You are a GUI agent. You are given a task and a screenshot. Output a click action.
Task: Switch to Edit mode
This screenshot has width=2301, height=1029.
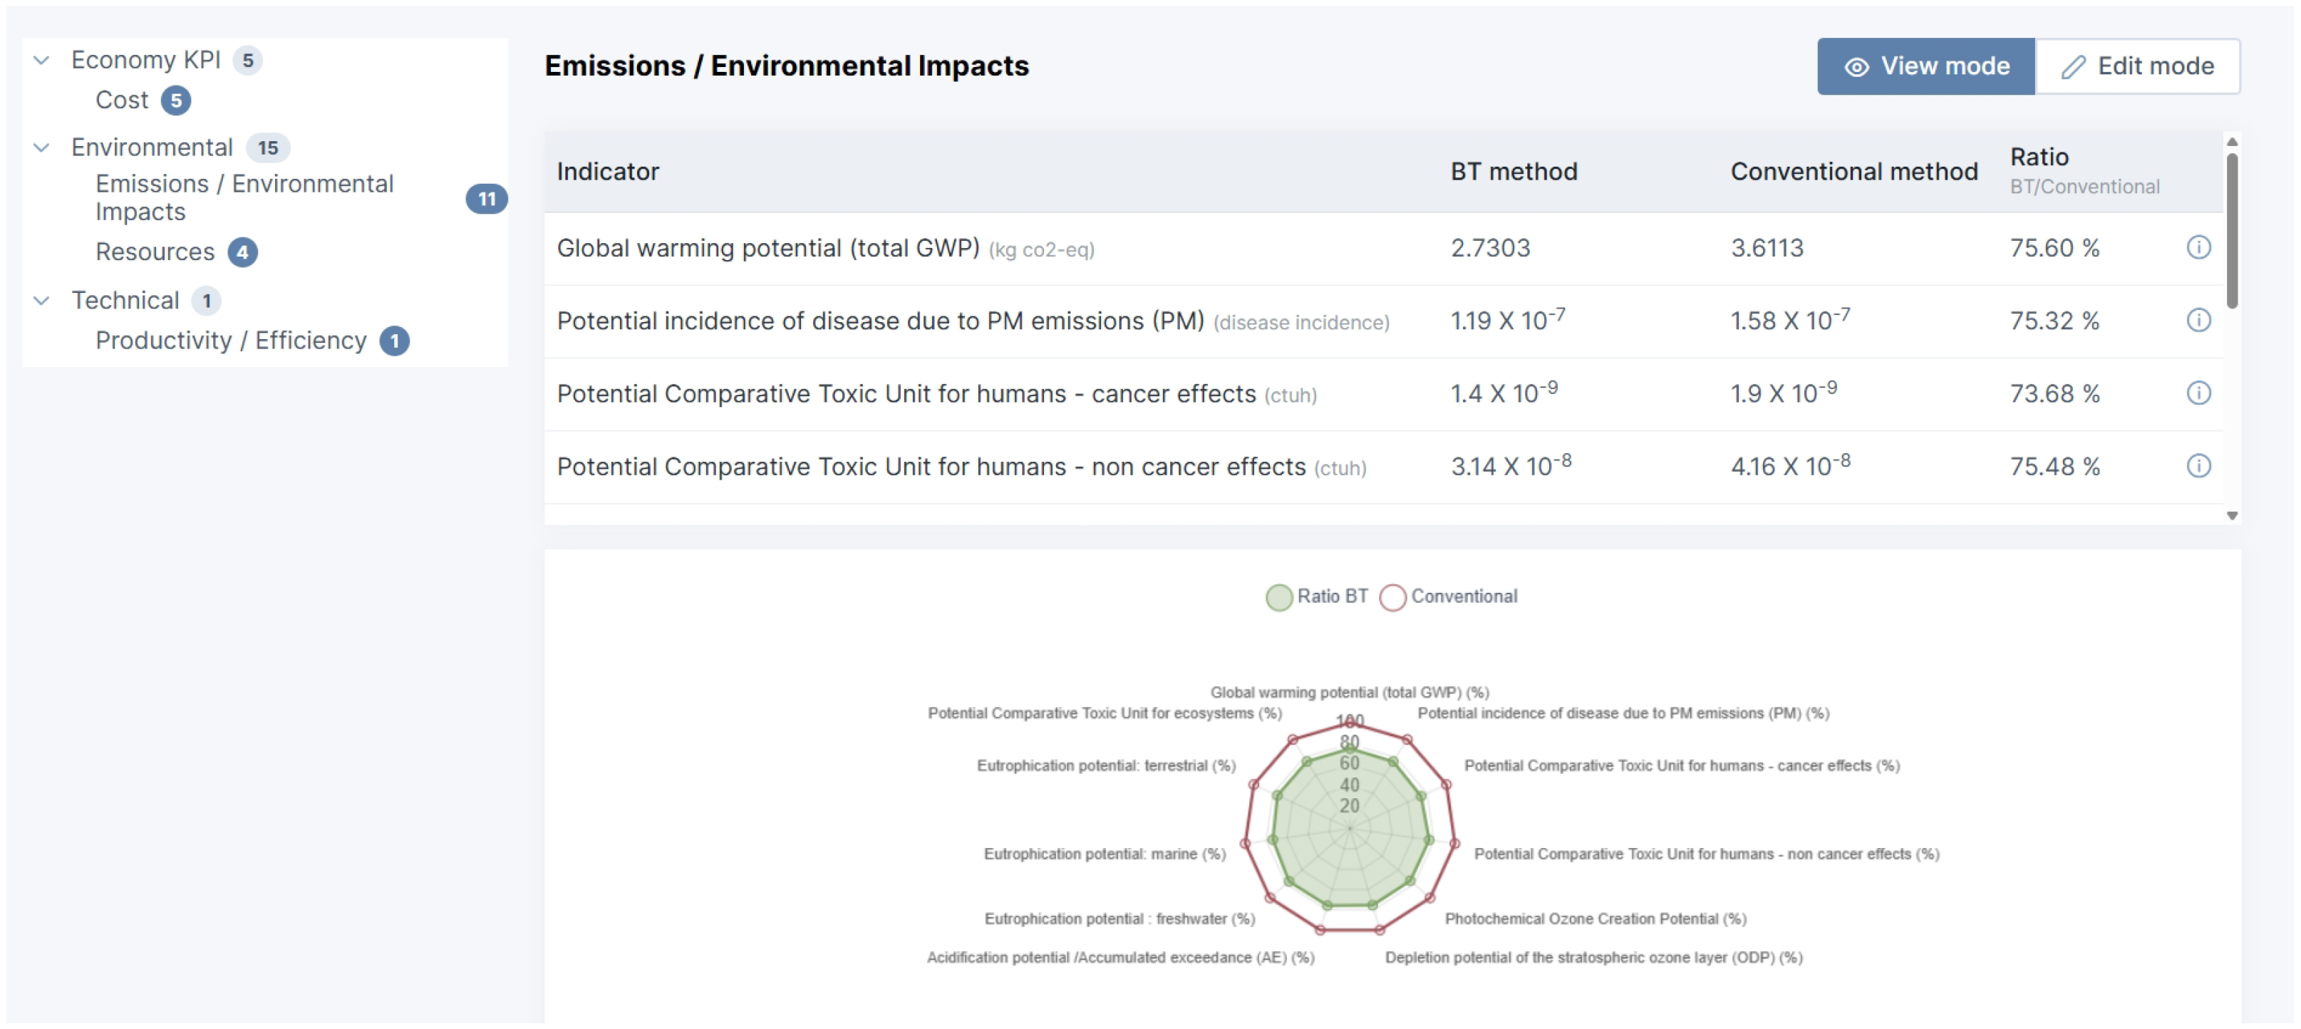coord(2138,66)
